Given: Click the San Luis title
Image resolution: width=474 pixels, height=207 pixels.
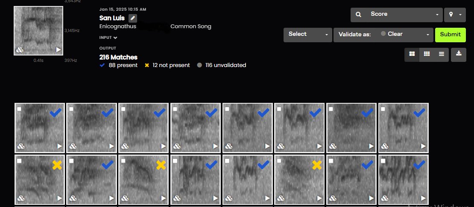Looking at the screenshot, I should pyautogui.click(x=112, y=18).
